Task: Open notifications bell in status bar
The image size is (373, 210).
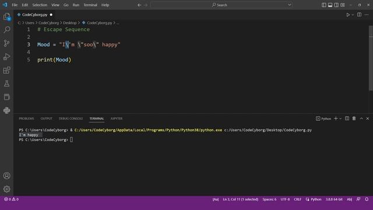Action: point(367,199)
